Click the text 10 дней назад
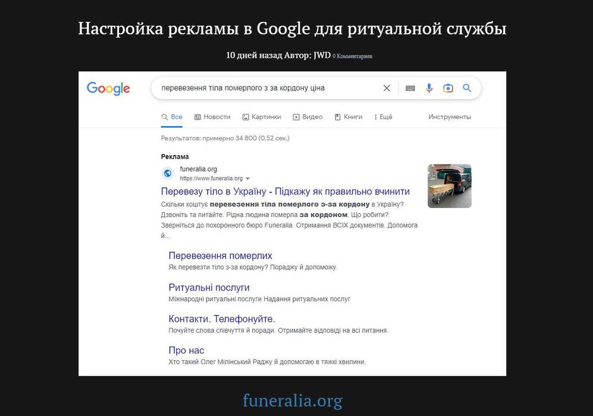Screen dimensions: 593x416 coord(254,55)
